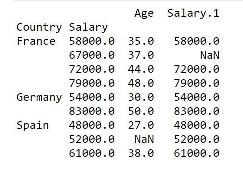The width and height of the screenshot is (243, 170).
Task: Select the 83000.0 value in the Salary.1 column
Action: tap(197, 111)
